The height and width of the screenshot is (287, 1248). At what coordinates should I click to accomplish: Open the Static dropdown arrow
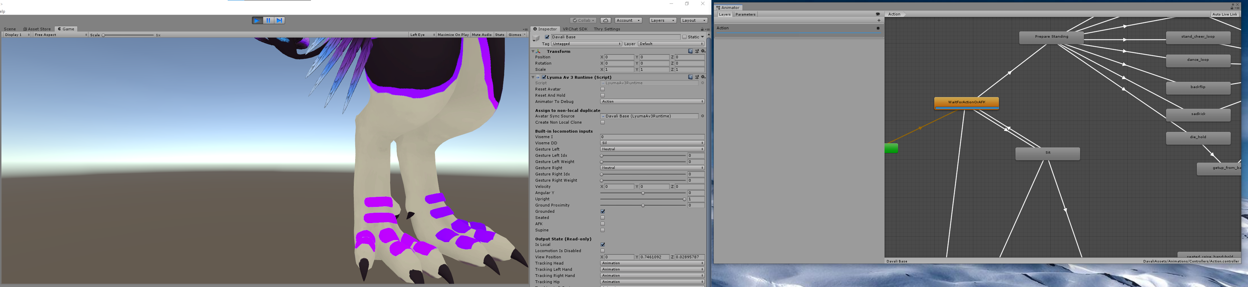point(702,37)
